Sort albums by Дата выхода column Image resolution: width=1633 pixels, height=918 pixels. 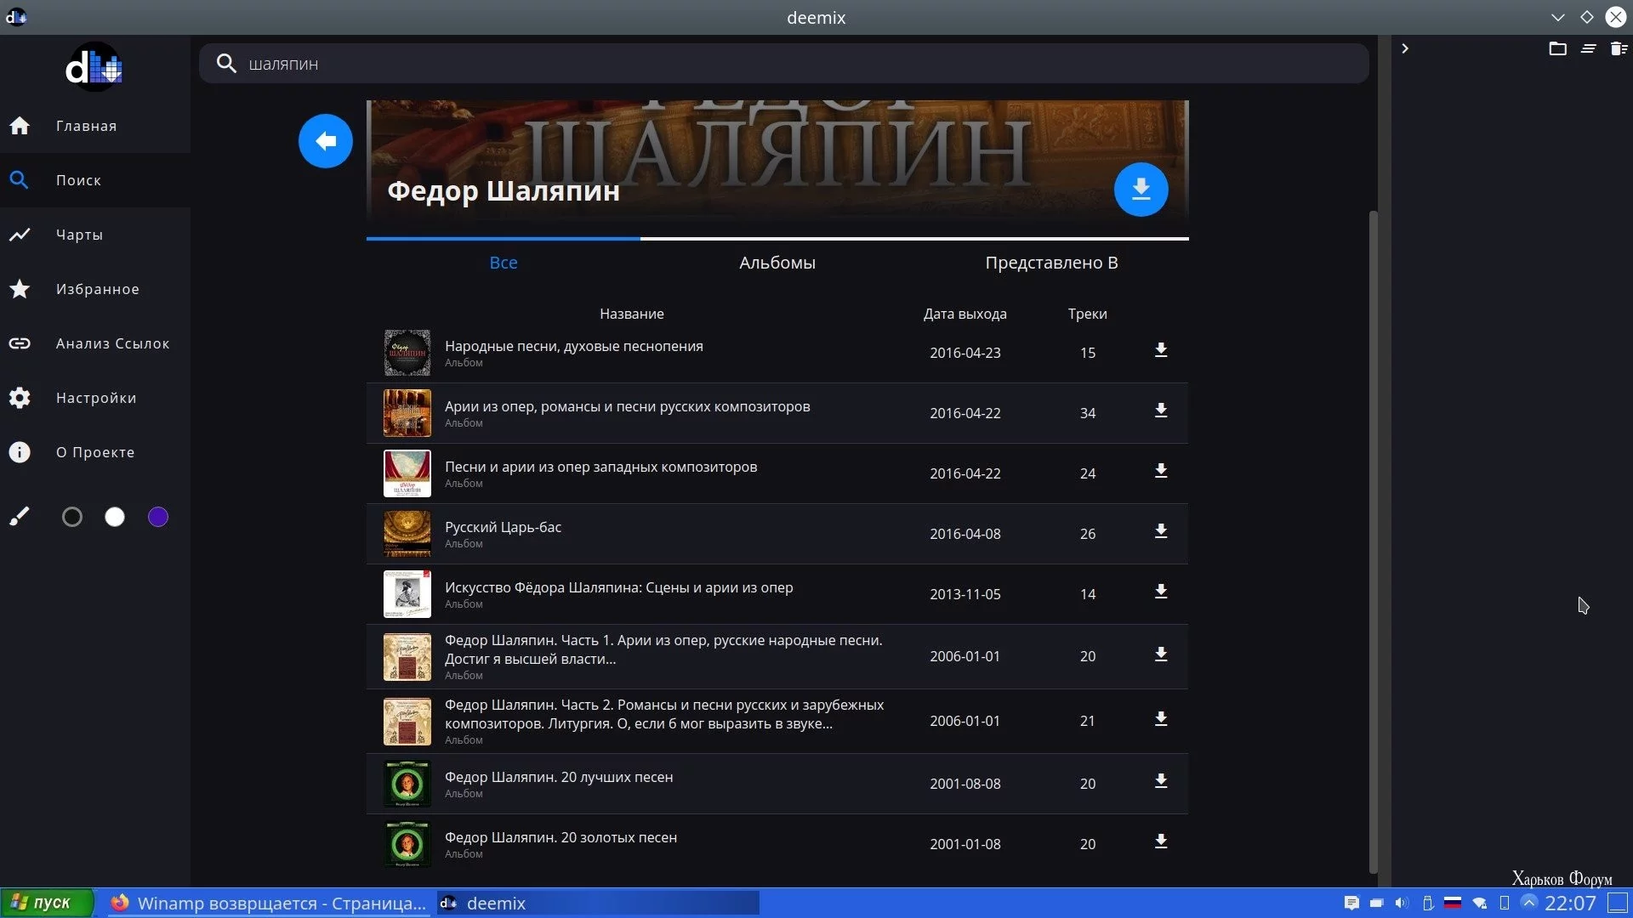pyautogui.click(x=964, y=314)
